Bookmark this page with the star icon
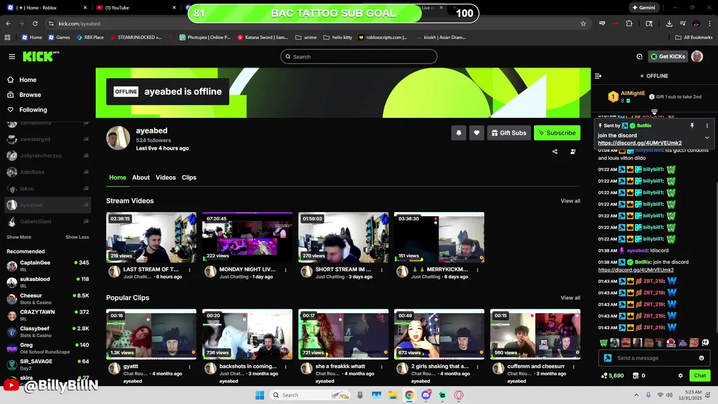 [583, 24]
